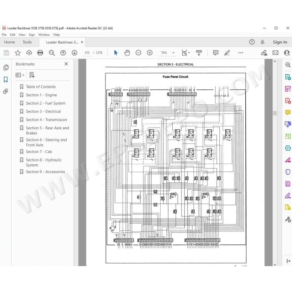Enable scrolling read mode icon
The height and width of the screenshot is (292, 292).
(199, 53)
